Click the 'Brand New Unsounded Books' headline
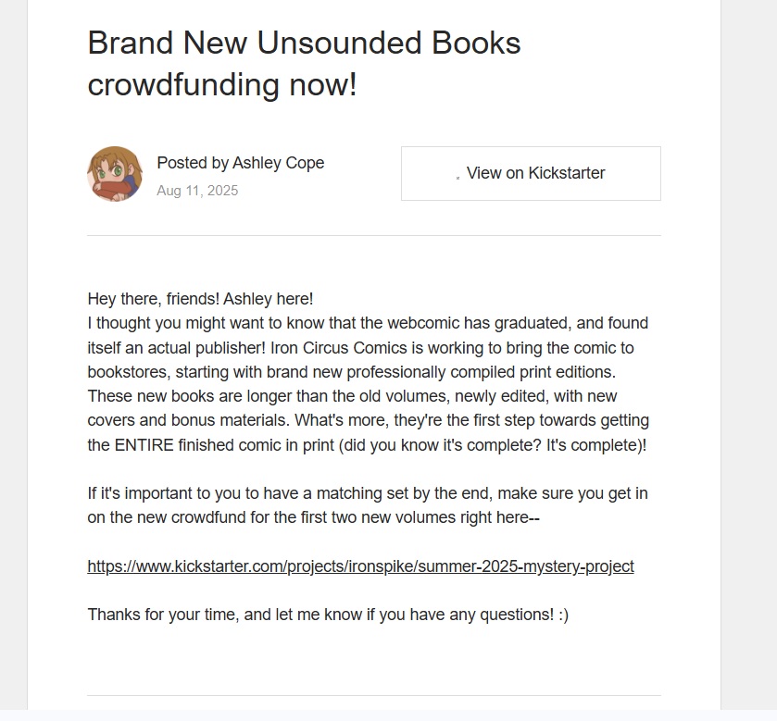The image size is (777, 721). click(x=304, y=43)
